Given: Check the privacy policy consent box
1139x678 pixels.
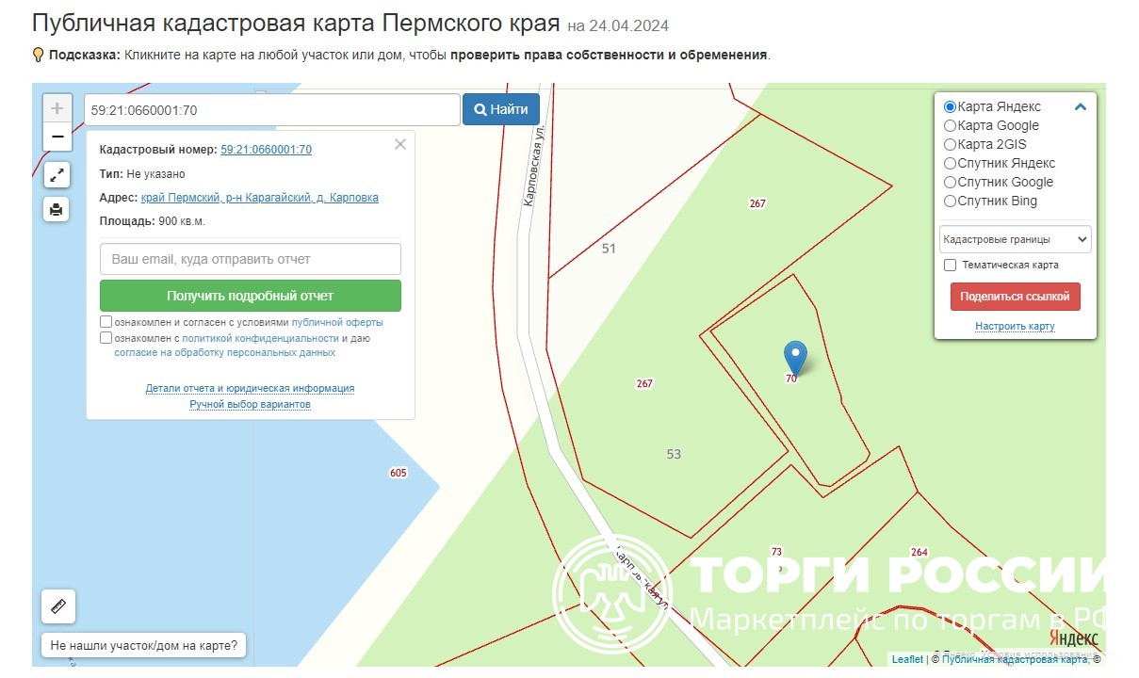Looking at the screenshot, I should point(106,337).
